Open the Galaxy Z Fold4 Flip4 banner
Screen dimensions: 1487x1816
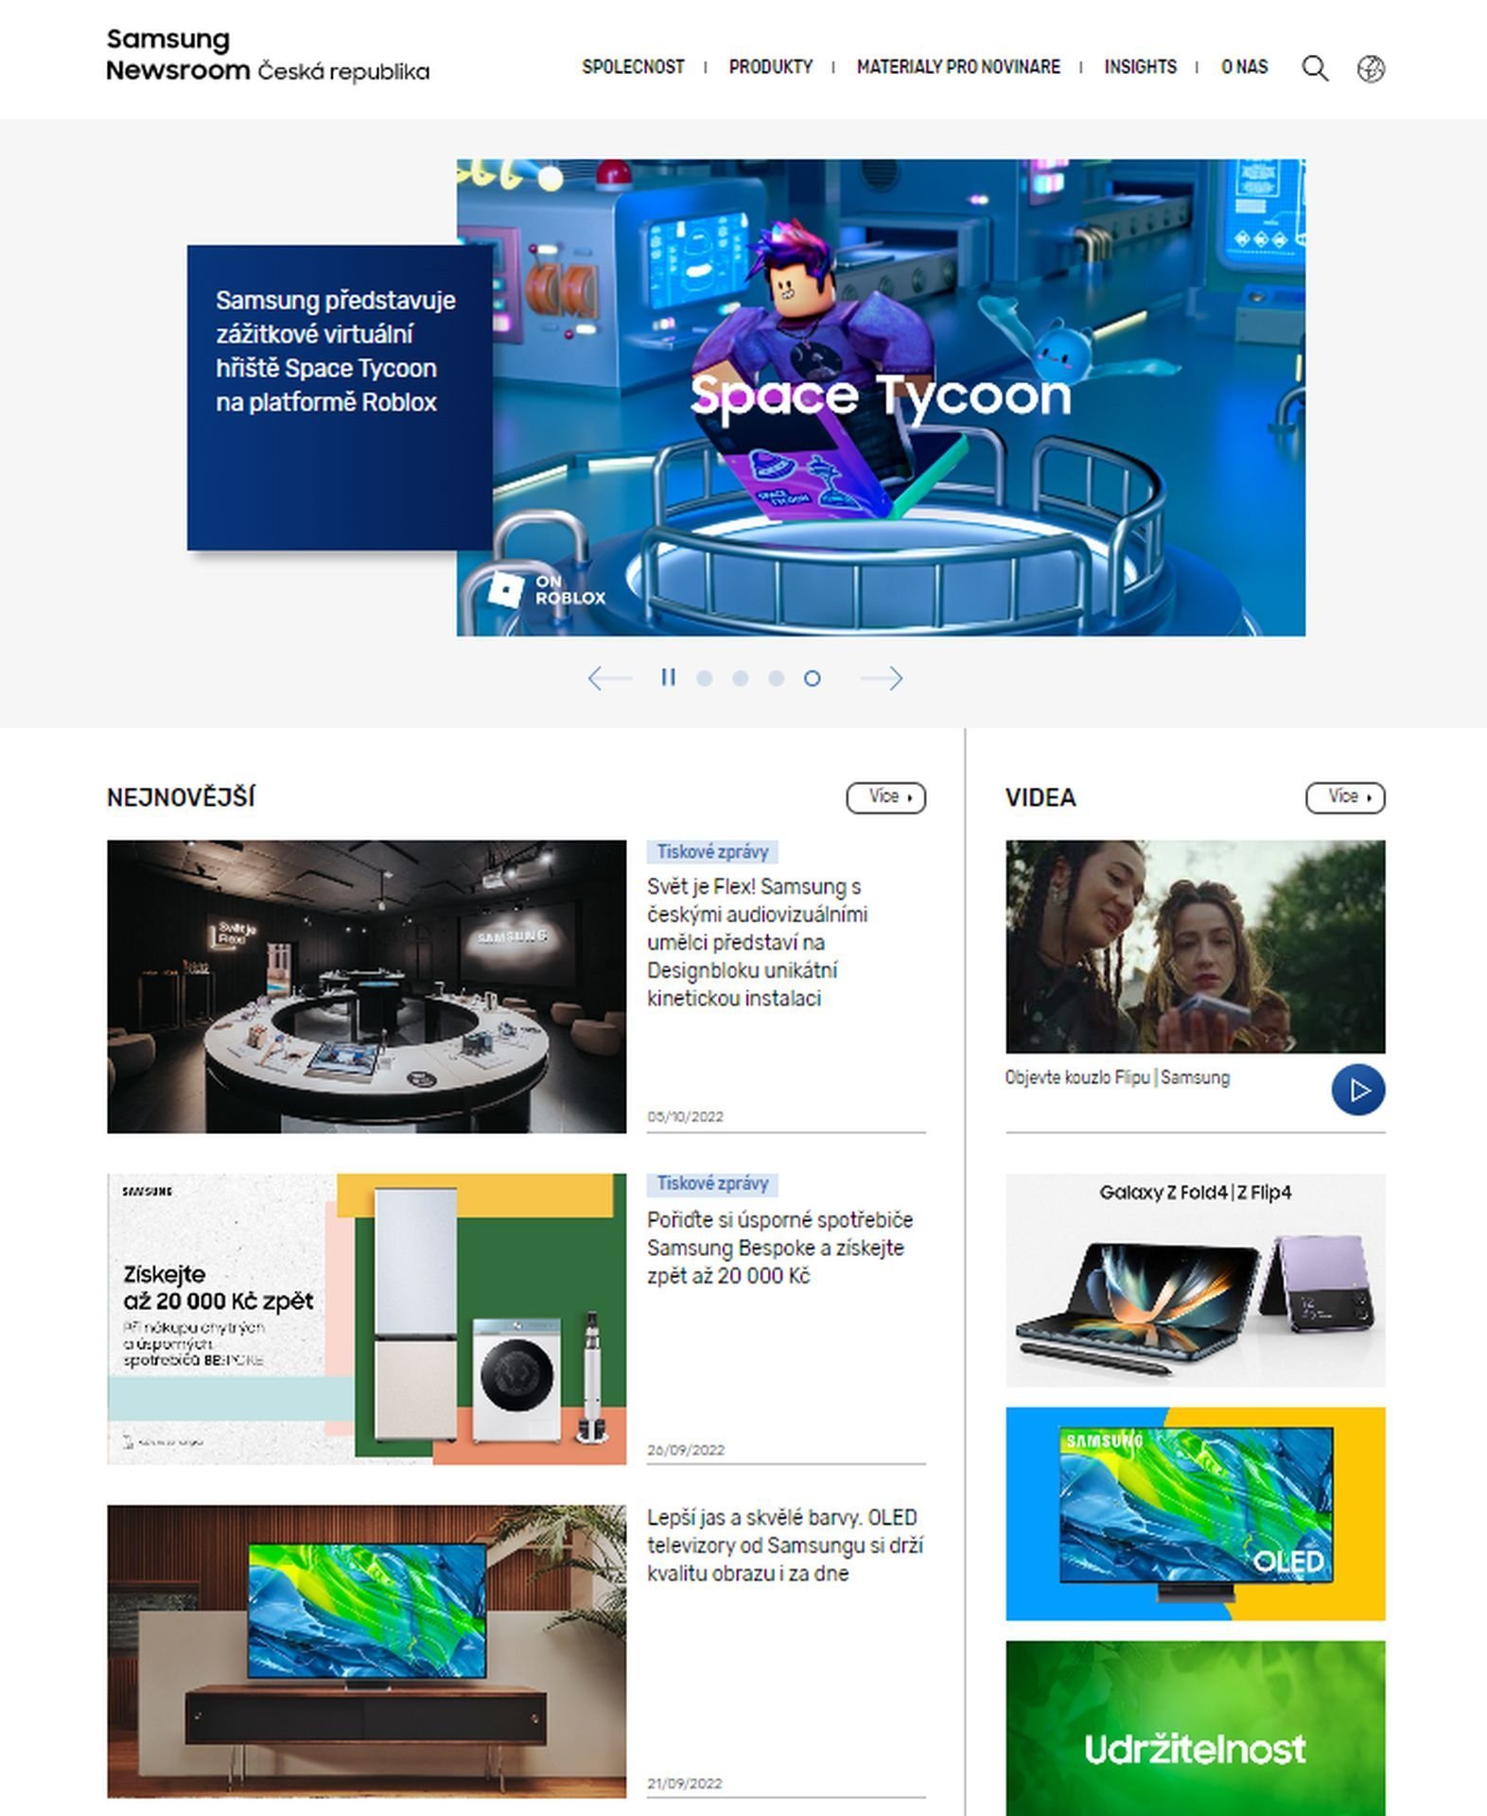pos(1195,1280)
